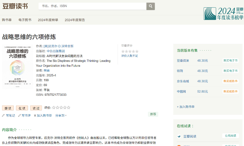This screenshot has height=146, width=244.
Task: Open 豆瓣阅读 link under 在线试读
Action: tap(190, 136)
